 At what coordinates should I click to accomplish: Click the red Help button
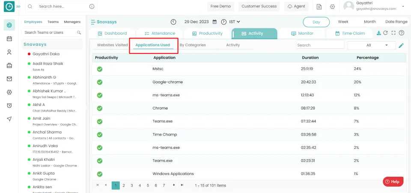tap(393, 182)
